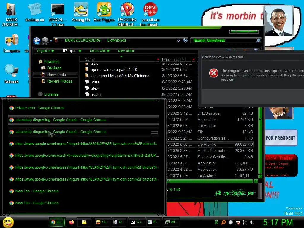Switch to the first New Tab - Google Chrome entry

tap(84, 191)
